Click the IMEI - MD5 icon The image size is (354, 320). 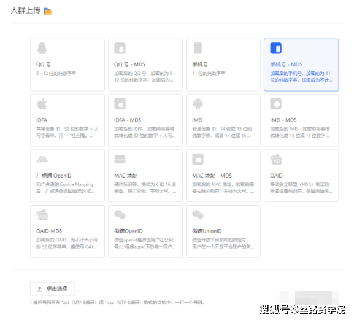(x=276, y=104)
